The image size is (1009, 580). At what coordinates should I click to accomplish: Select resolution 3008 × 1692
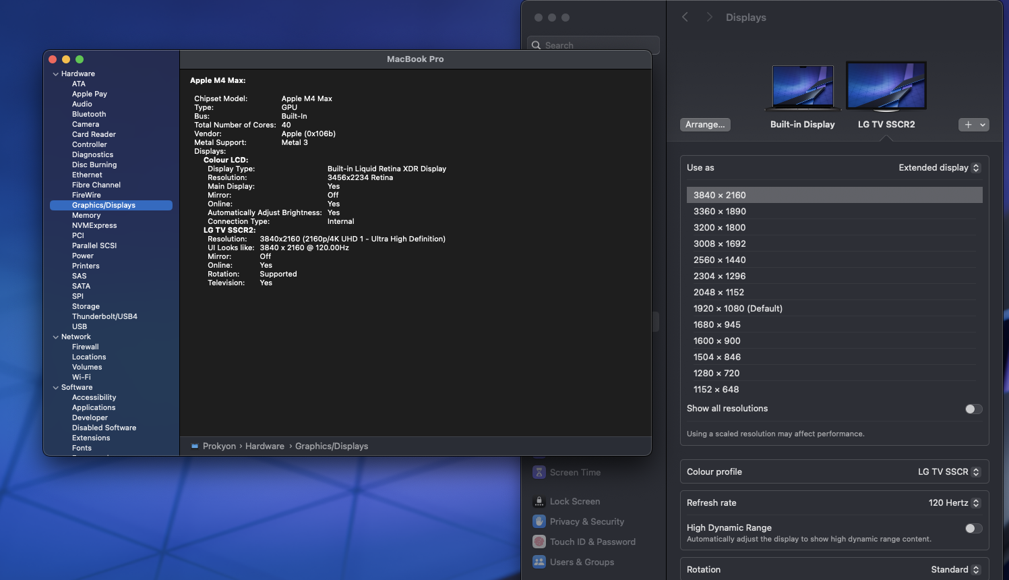[834, 243]
